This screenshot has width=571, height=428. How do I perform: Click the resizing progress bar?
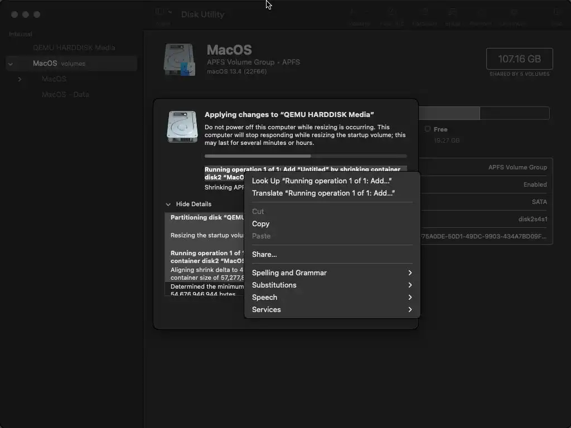click(x=306, y=156)
